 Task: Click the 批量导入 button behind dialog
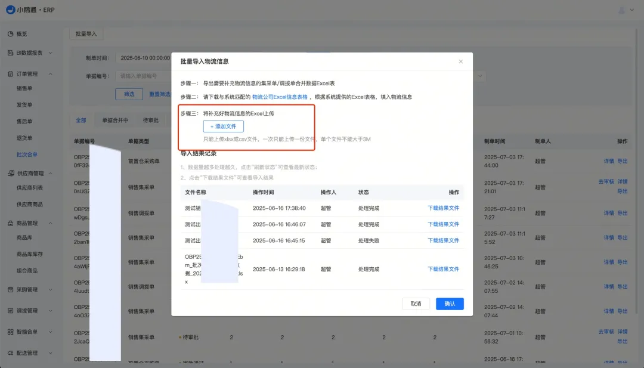pyautogui.click(x=86, y=34)
